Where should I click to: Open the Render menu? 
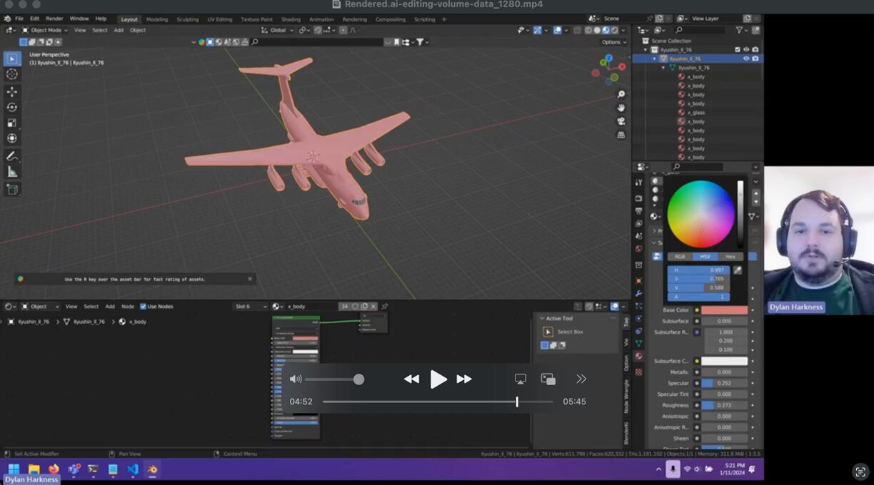click(54, 19)
